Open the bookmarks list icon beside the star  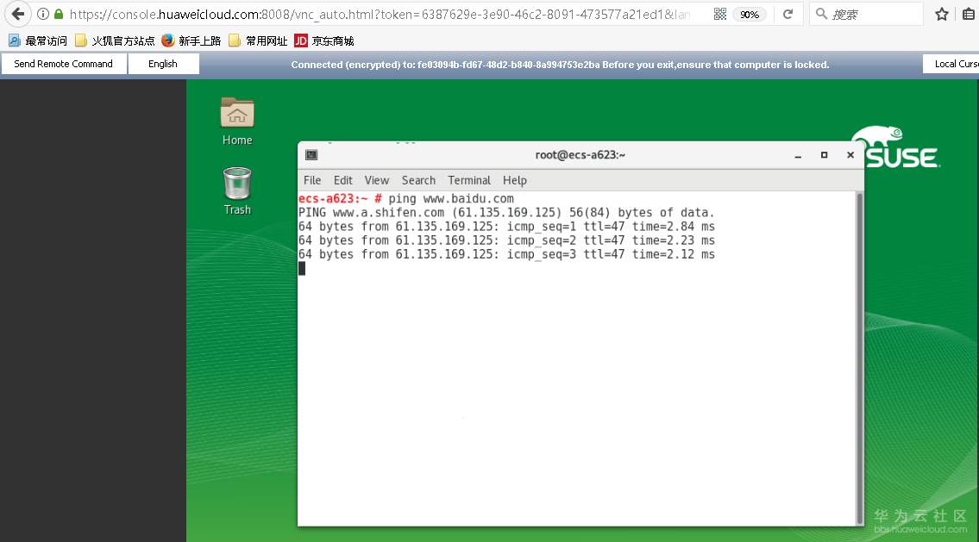pyautogui.click(x=969, y=14)
